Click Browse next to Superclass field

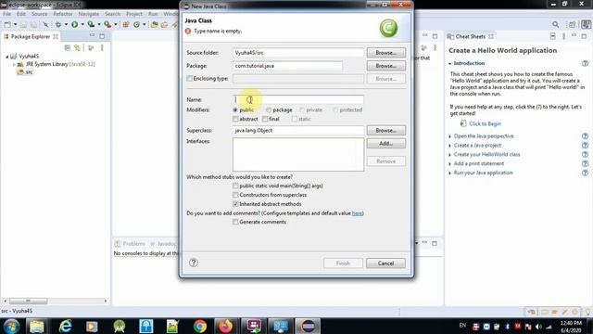point(385,130)
